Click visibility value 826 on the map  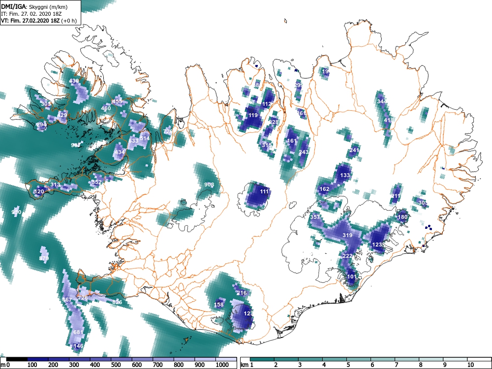coord(117,302)
